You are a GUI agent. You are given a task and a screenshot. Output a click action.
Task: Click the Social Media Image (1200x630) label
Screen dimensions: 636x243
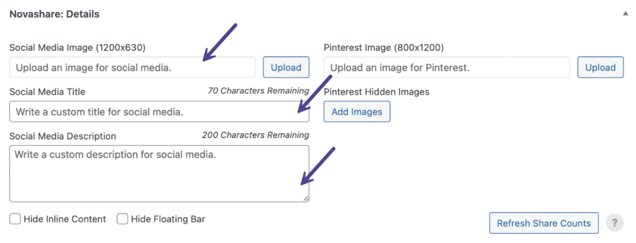point(78,47)
